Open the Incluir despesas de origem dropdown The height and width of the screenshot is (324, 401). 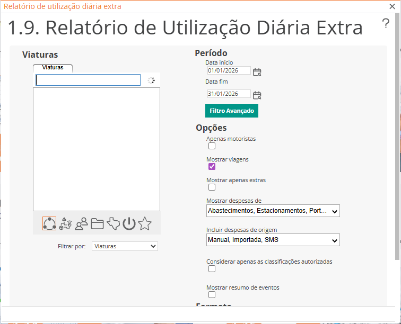pyautogui.click(x=273, y=240)
